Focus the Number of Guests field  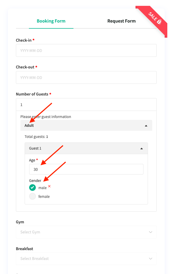click(86, 105)
